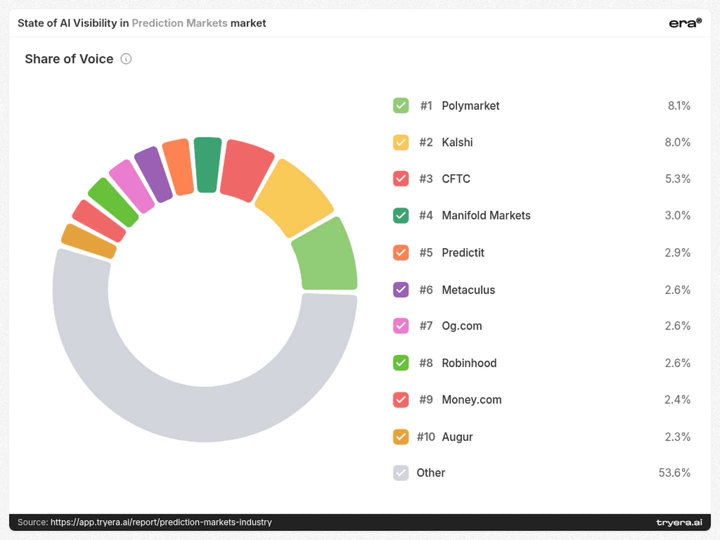
Task: Toggle the Kalshi legend checkbox
Action: [x=401, y=142]
